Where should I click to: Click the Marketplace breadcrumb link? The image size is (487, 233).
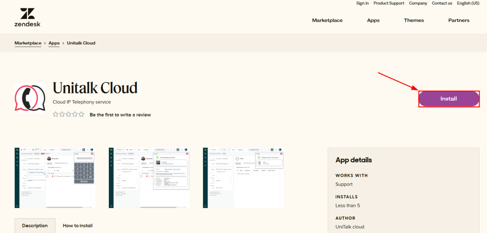click(28, 43)
